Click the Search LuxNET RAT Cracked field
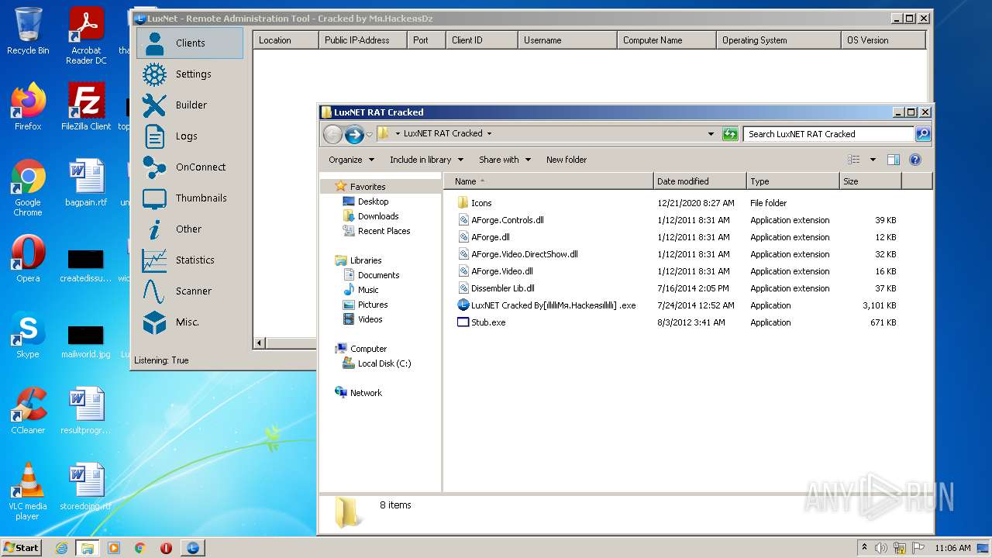This screenshot has height=558, width=992. pyautogui.click(x=828, y=134)
